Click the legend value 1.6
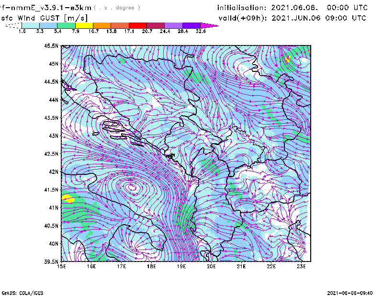 pos(22,31)
